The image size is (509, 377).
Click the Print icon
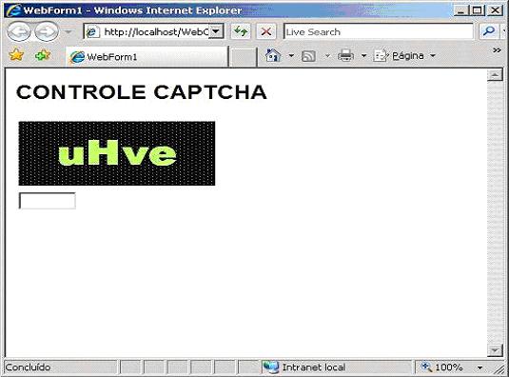point(345,55)
